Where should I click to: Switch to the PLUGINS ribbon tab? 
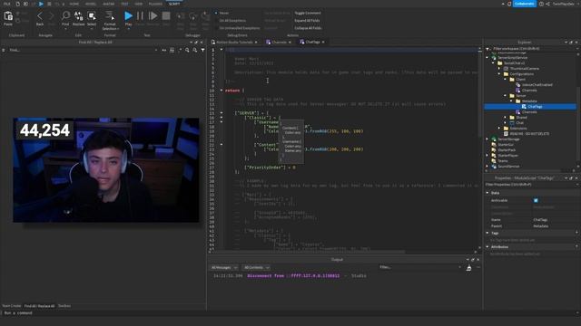(155, 4)
